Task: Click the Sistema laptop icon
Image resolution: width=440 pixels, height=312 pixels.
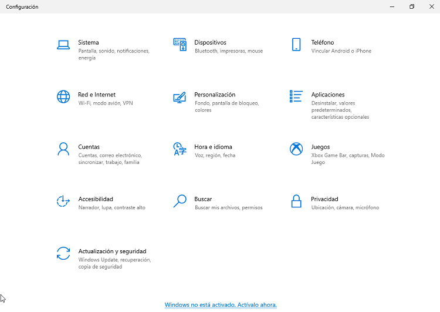Action: point(63,45)
